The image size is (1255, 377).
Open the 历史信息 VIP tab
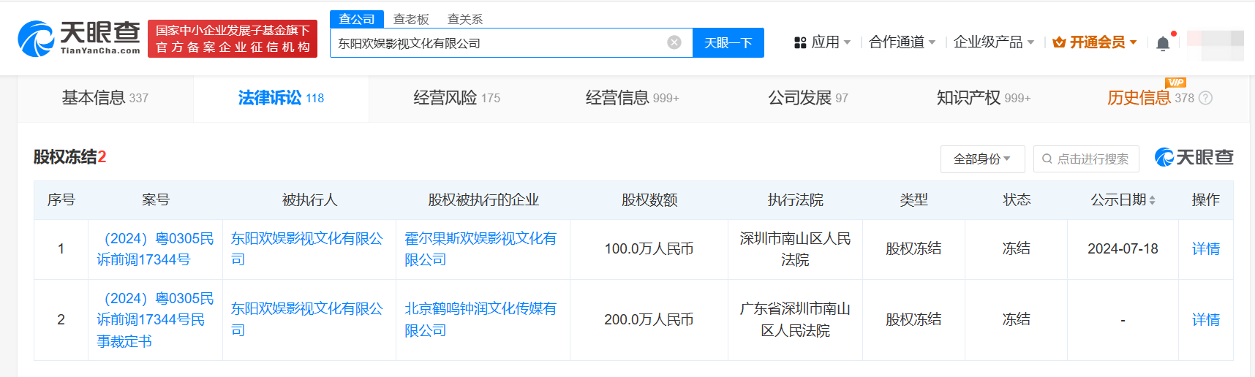(1150, 98)
